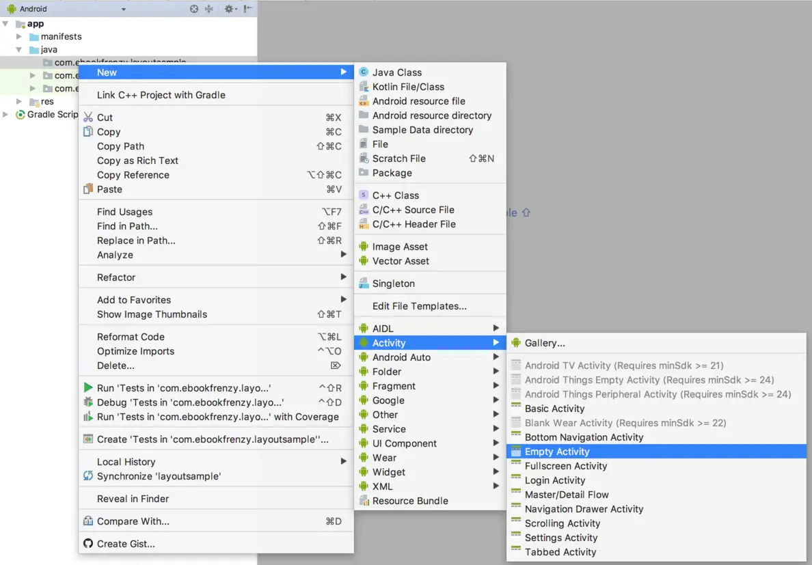This screenshot has height=565, width=812.
Task: Create a new Package
Action: [392, 173]
